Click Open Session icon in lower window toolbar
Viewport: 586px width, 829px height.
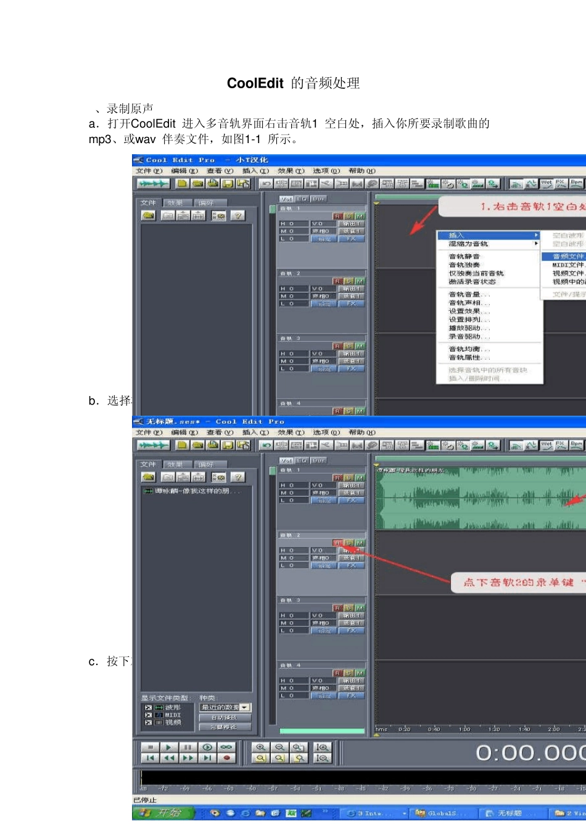point(197,445)
